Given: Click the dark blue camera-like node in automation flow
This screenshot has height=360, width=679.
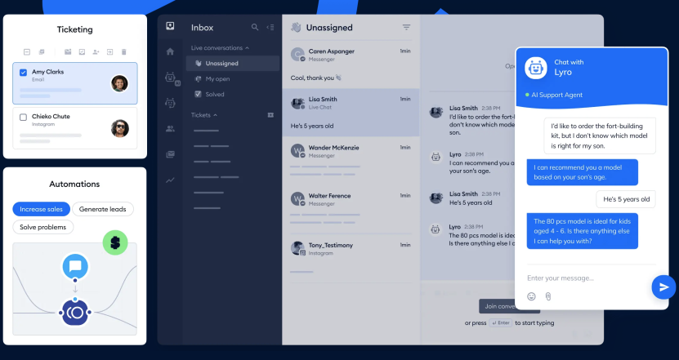Looking at the screenshot, I should (x=75, y=312).
